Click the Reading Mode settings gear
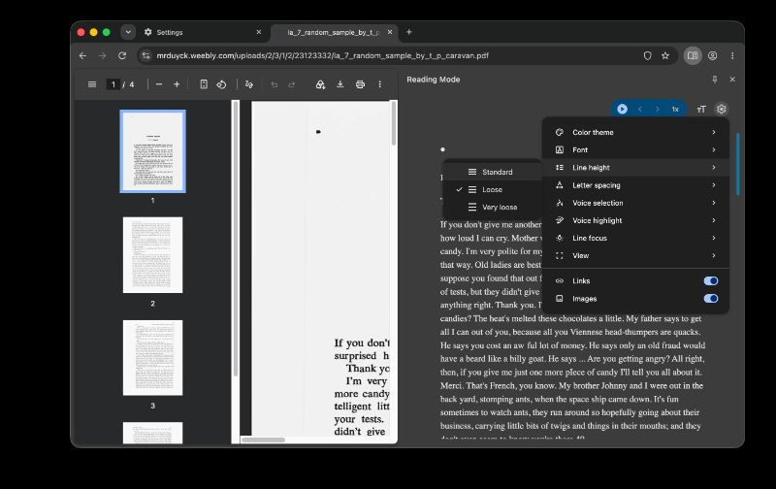Viewport: 776px width, 489px height. point(721,109)
